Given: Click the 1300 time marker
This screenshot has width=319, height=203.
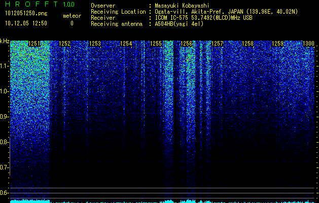Looking at the screenshot, I should coord(309,44).
